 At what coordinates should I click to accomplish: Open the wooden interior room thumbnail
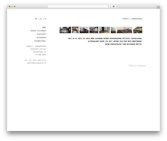[75, 30]
